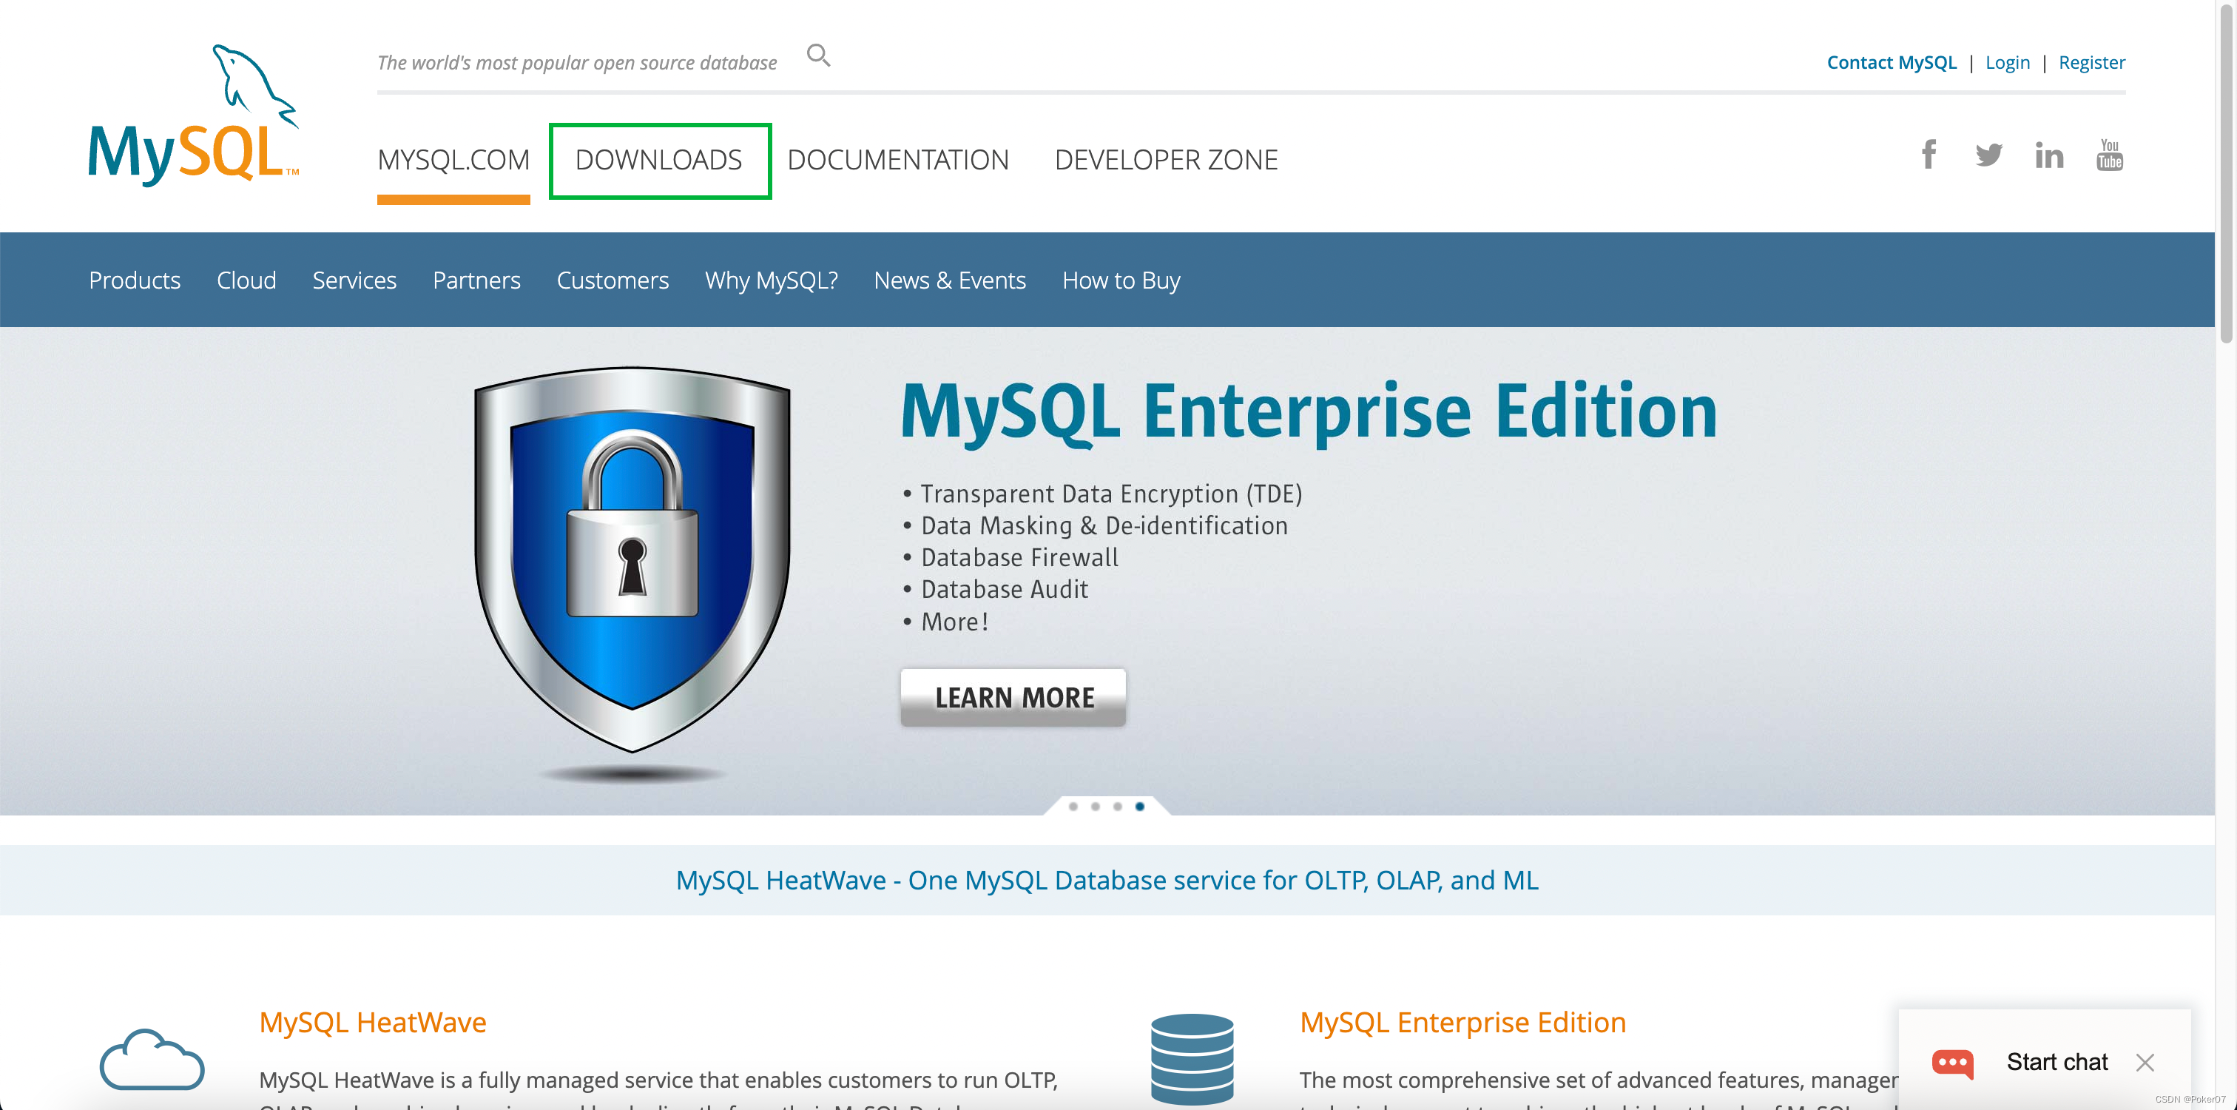Open the Partners menu

(x=476, y=280)
